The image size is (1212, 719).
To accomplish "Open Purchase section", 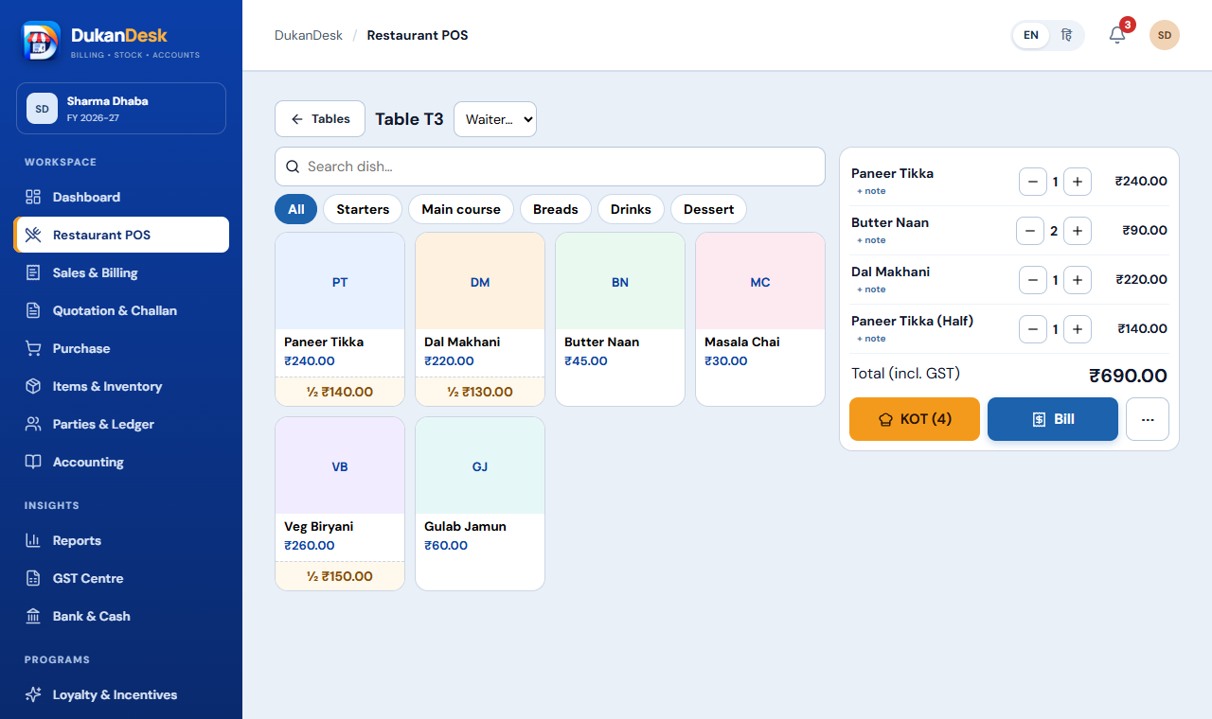I will pyautogui.click(x=121, y=348).
